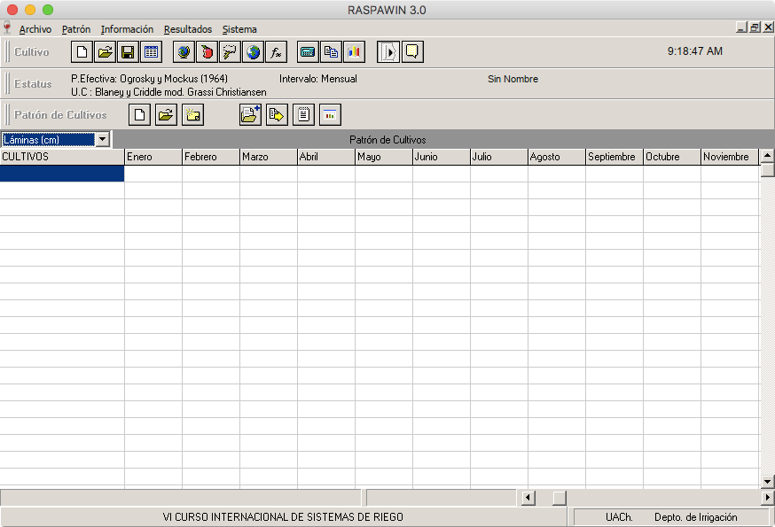Click the red apple crop icon
This screenshot has height=527, width=775.
point(207,52)
